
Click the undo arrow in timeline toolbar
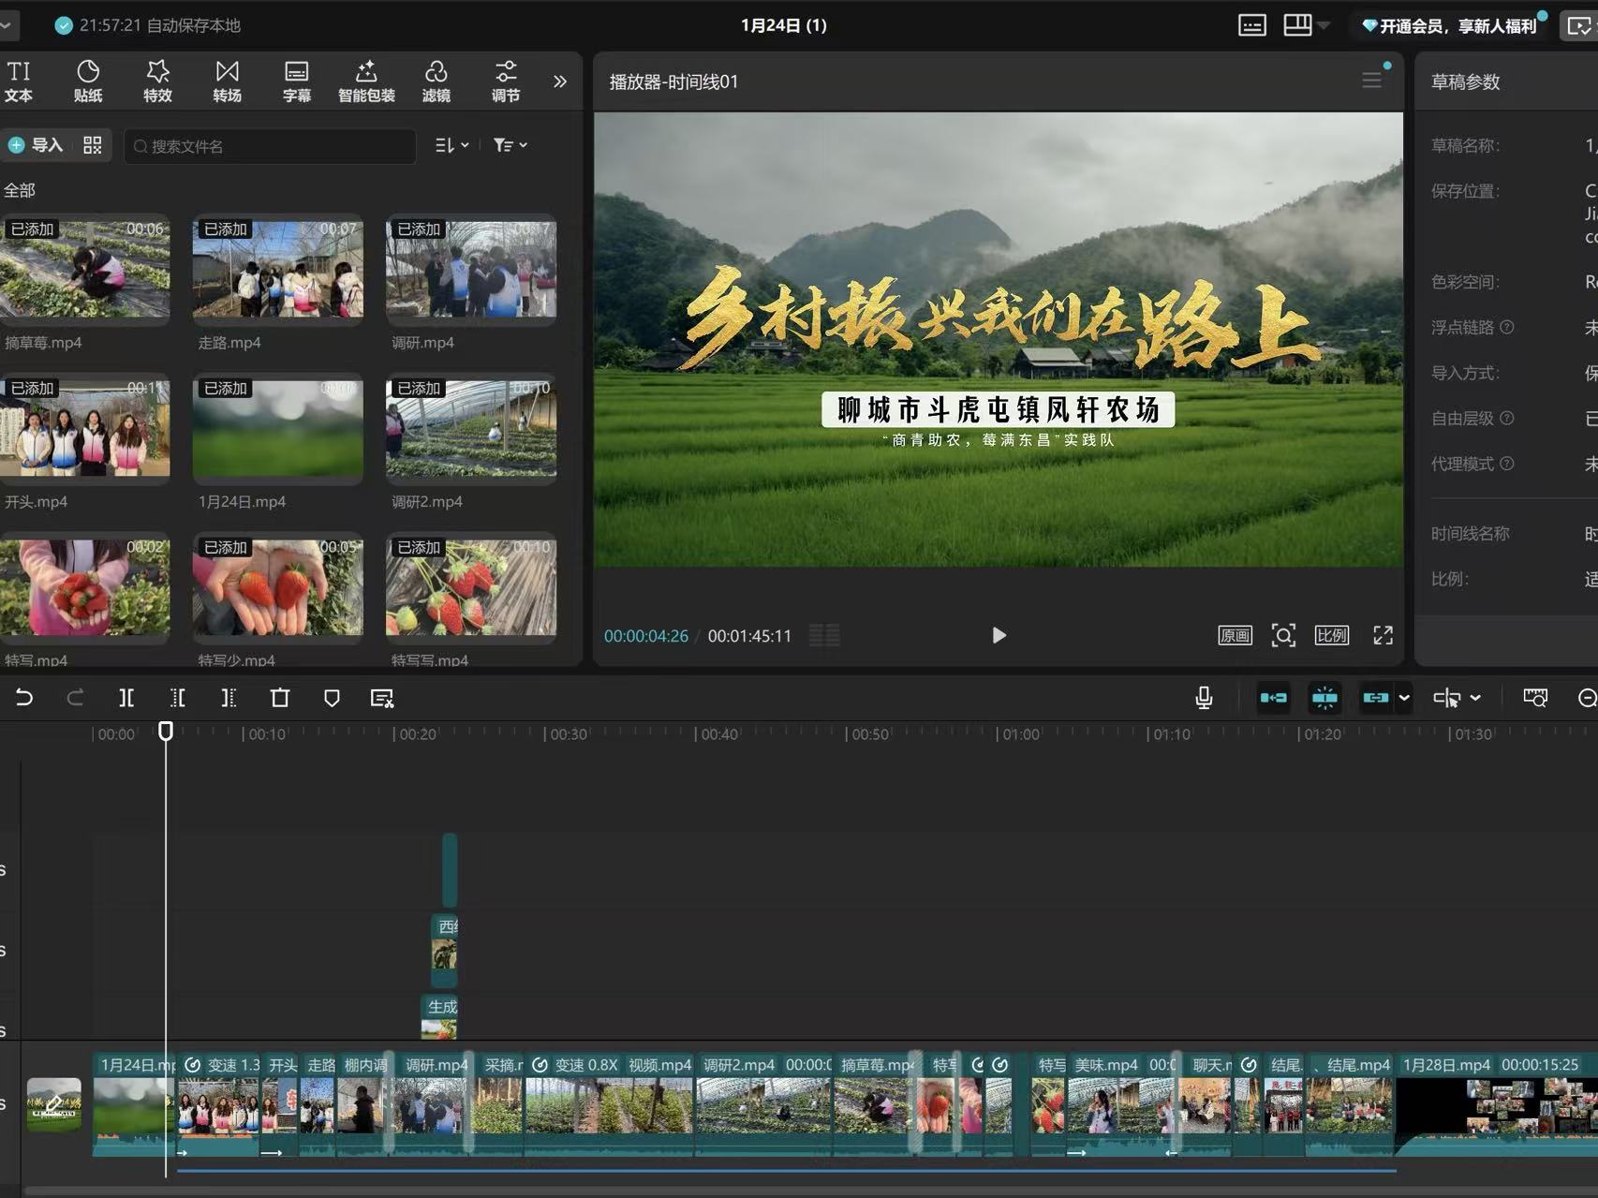tap(24, 698)
